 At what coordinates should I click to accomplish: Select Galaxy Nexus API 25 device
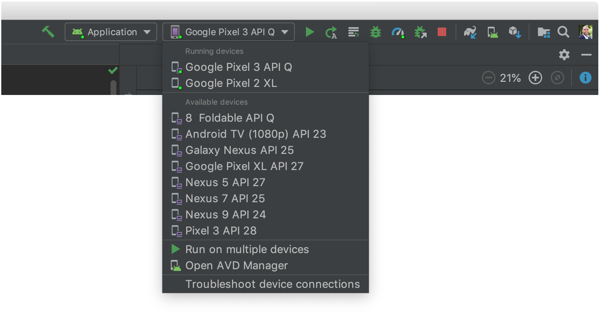[239, 150]
